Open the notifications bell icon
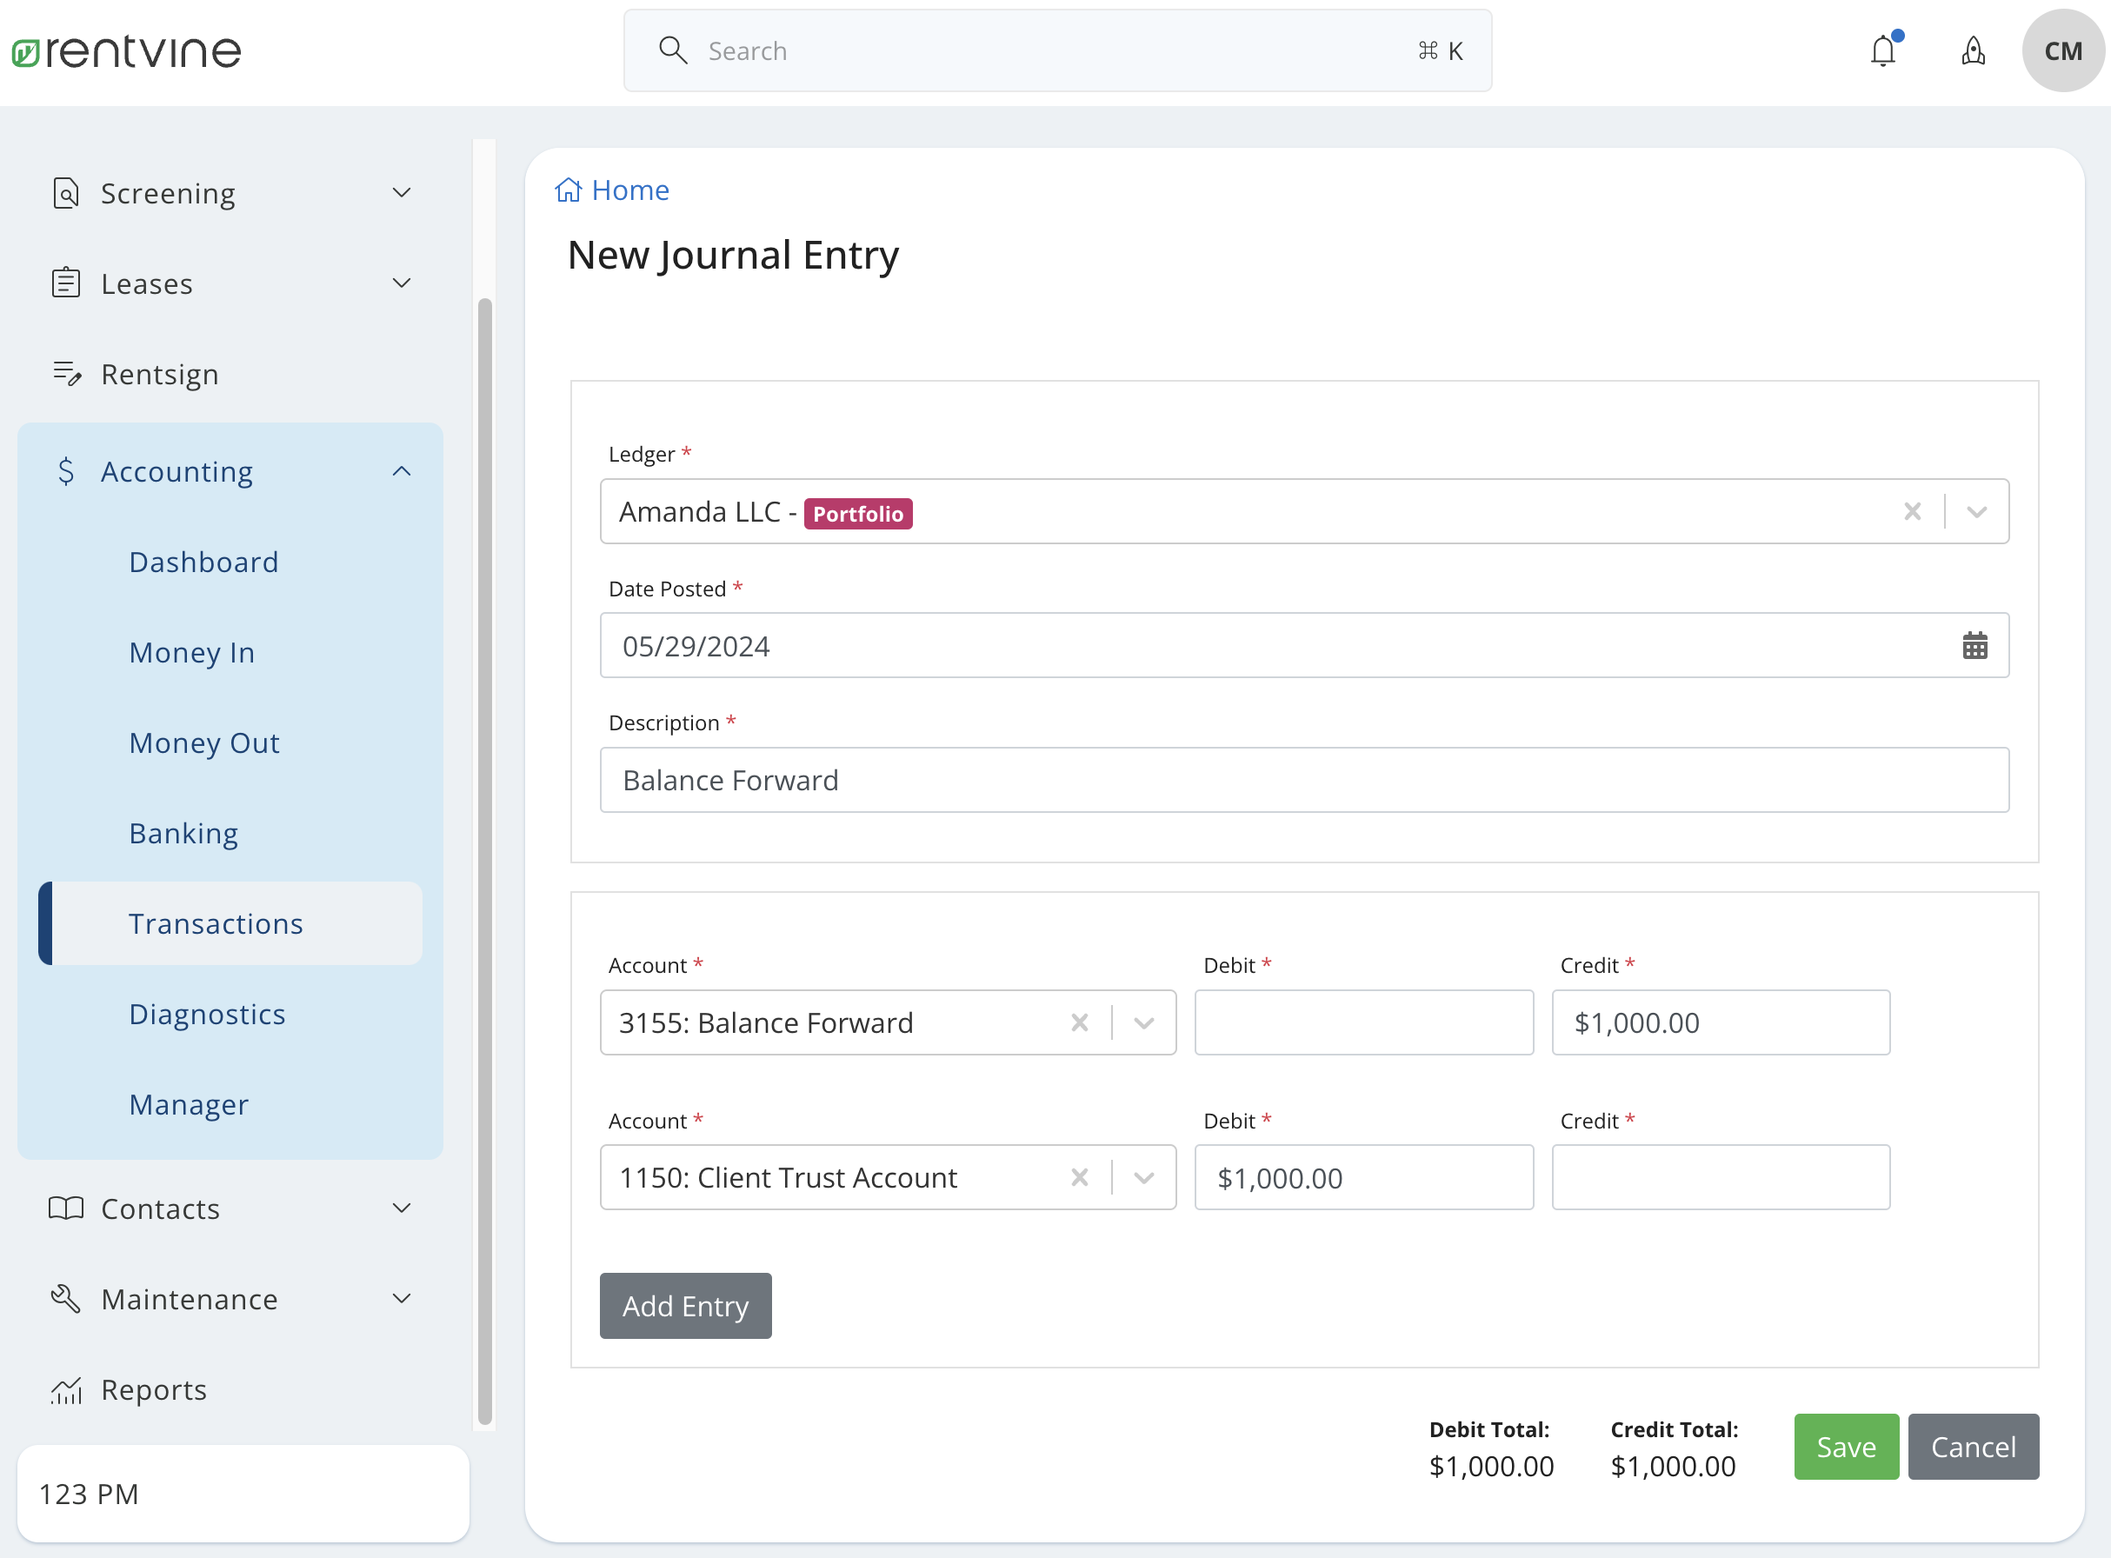 coord(1882,51)
